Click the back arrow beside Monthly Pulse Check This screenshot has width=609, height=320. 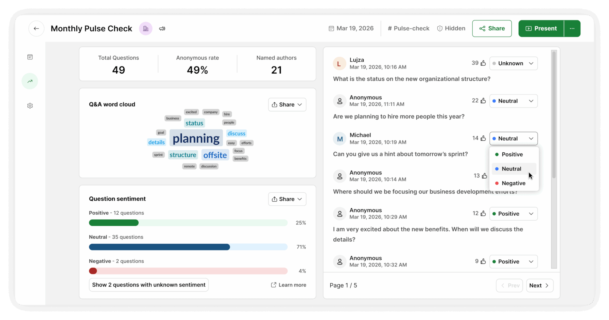[x=36, y=28]
